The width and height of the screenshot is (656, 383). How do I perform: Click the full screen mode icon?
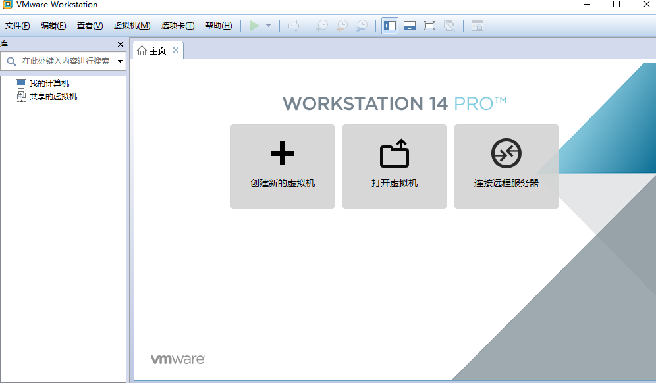(x=429, y=26)
